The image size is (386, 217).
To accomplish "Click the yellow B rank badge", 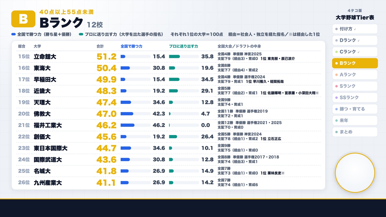I will (x=23, y=19).
